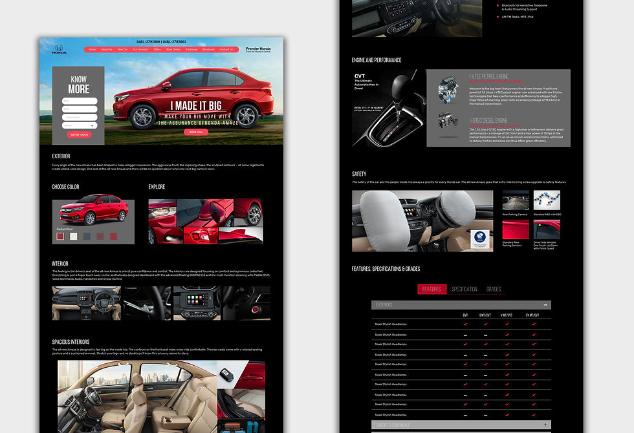Open the roof antenna thumbnail under Explore

[x=241, y=235]
